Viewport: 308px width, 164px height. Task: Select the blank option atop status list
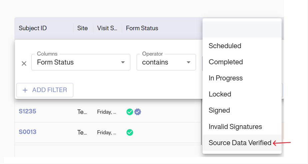pos(242,29)
